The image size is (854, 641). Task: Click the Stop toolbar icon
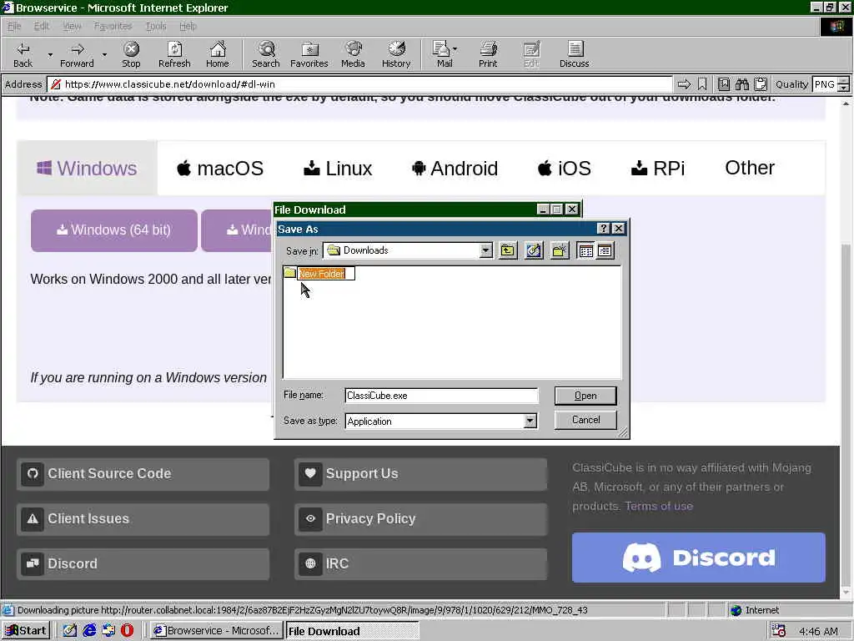click(131, 54)
